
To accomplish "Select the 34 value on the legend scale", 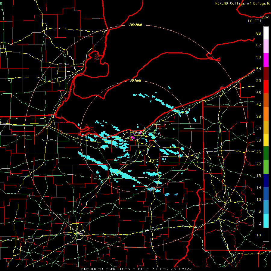I will coord(259,128).
